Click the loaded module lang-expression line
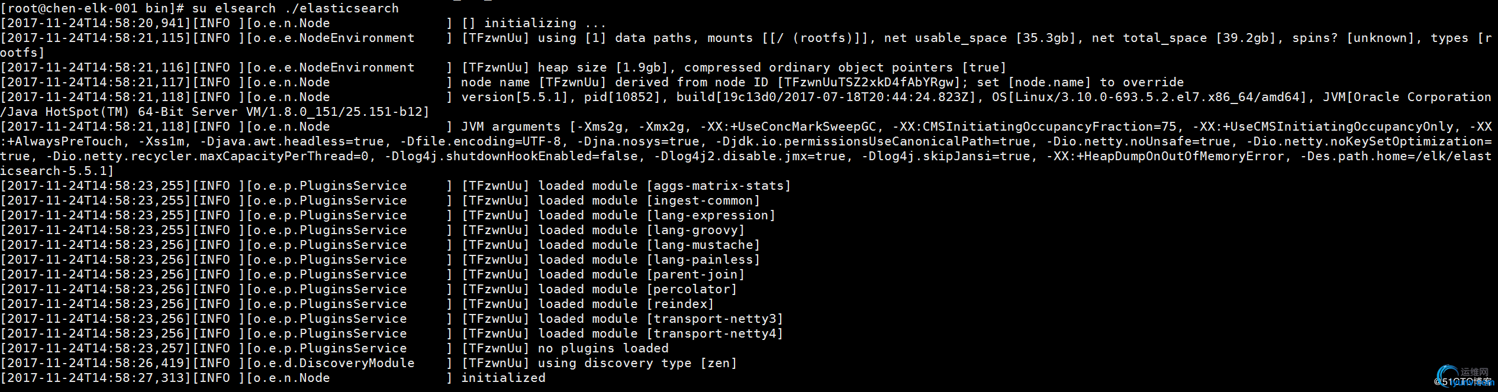Viewport: 1498px width, 392px height. click(x=388, y=215)
